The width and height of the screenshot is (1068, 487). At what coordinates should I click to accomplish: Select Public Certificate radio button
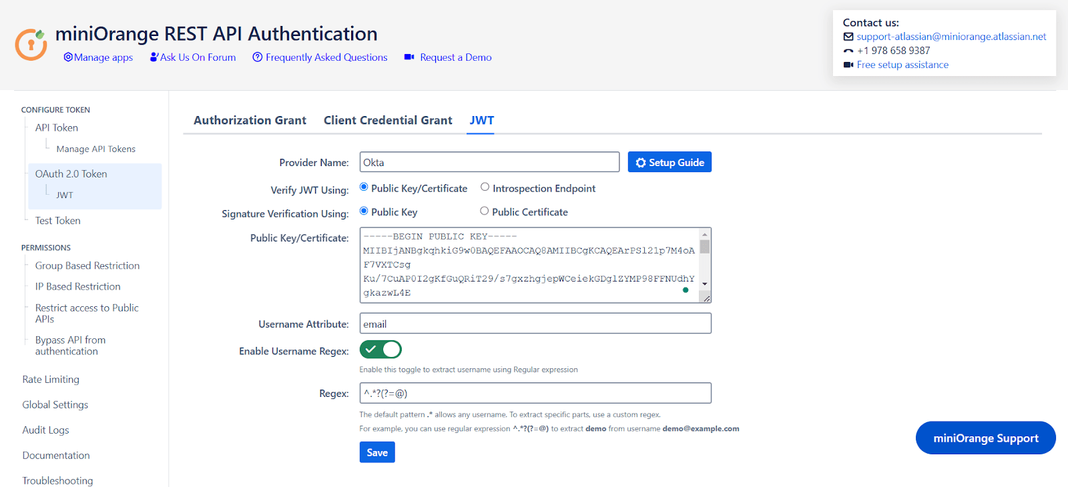(x=485, y=211)
